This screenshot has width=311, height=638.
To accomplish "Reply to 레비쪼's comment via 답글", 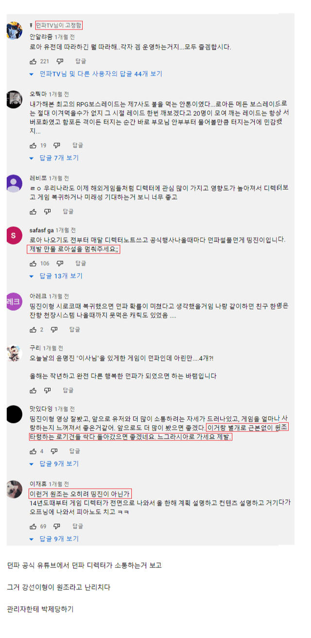I will click(x=68, y=212).
